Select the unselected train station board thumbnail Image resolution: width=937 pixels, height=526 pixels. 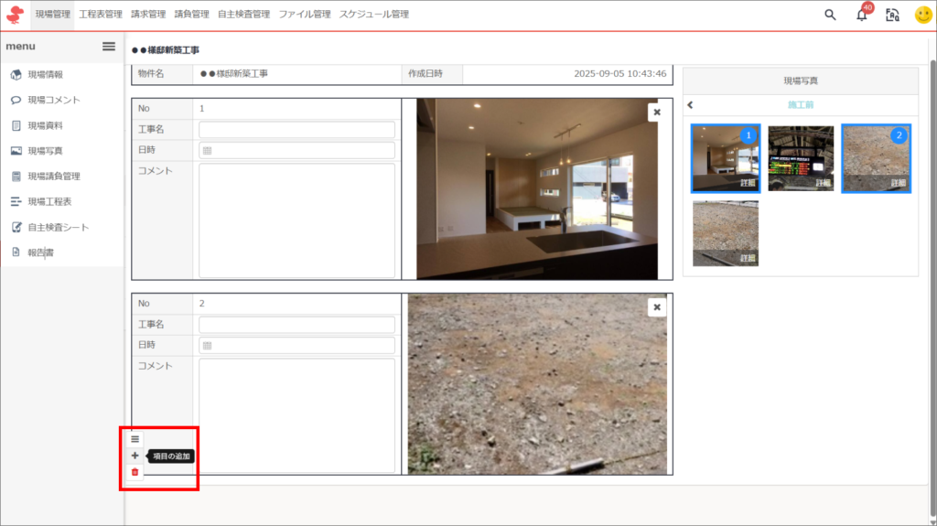click(x=801, y=158)
